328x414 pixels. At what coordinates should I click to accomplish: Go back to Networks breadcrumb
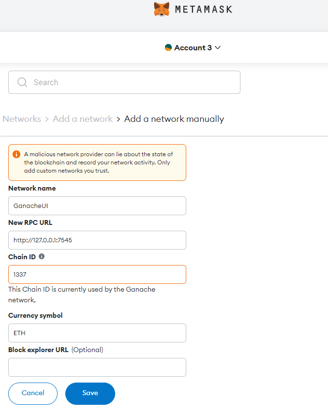(22, 119)
